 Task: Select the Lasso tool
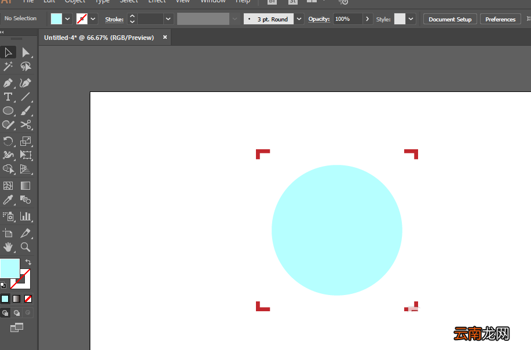25,67
